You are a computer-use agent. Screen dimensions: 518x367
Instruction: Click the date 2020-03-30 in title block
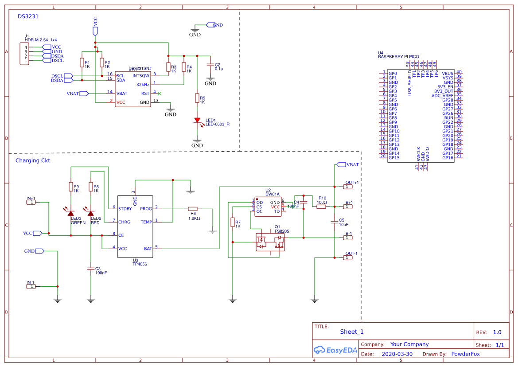pyautogui.click(x=398, y=354)
